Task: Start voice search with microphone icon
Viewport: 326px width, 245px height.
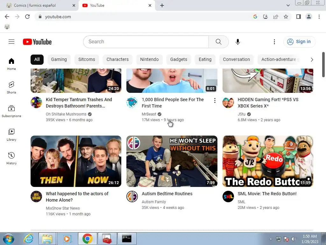Action: pos(237,42)
